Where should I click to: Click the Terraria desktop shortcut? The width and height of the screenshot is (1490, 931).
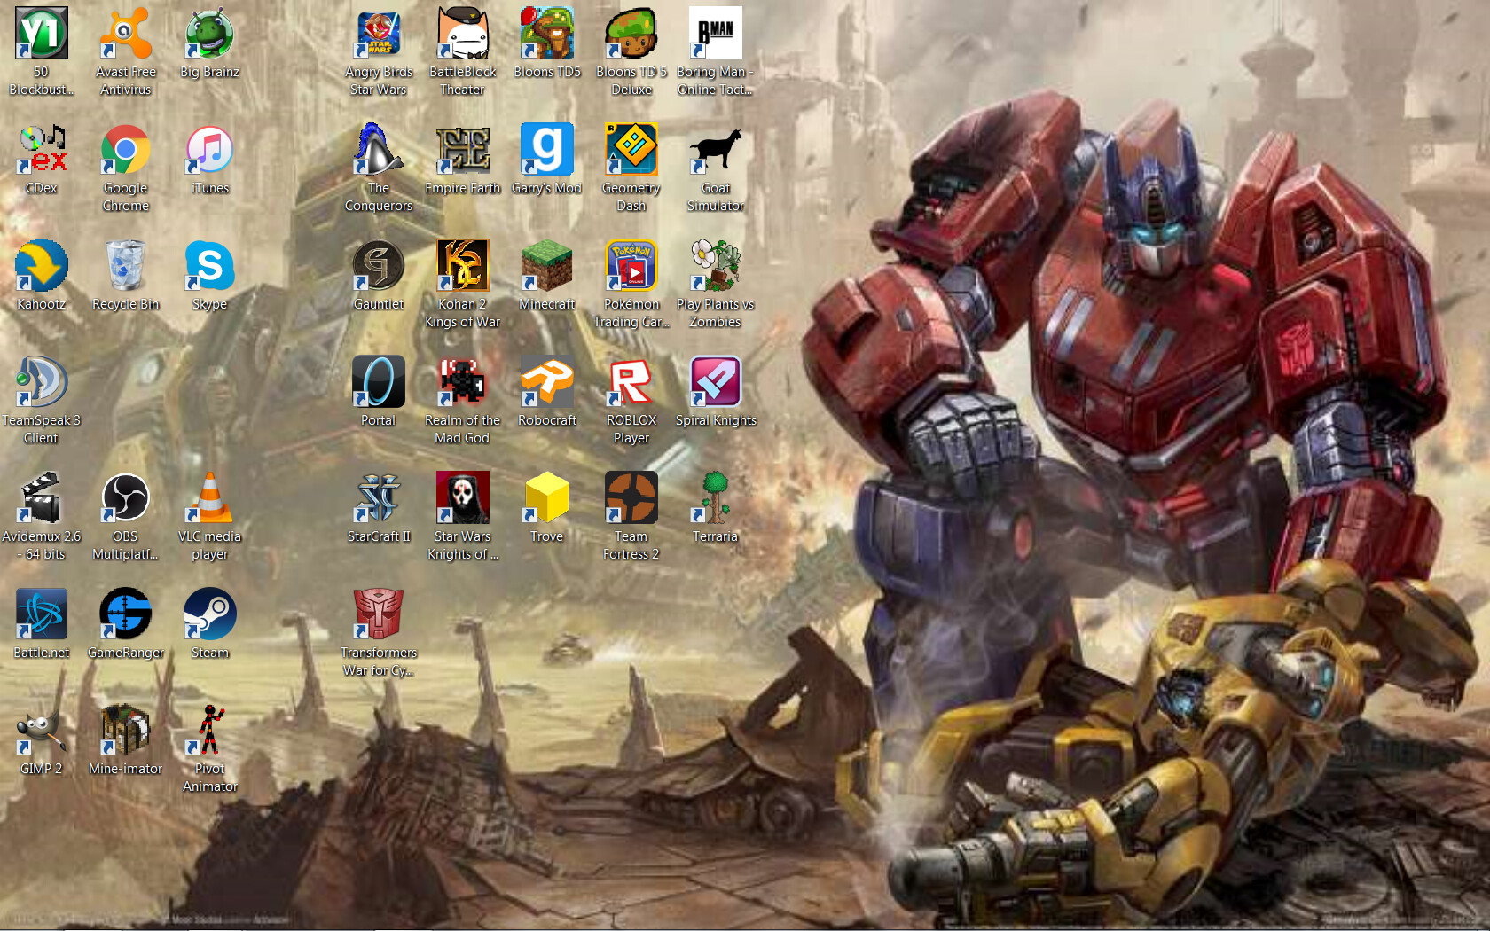click(x=715, y=498)
